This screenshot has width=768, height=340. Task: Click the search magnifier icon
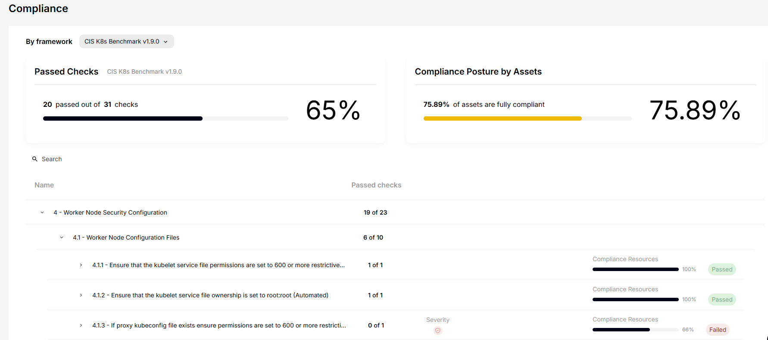click(x=35, y=159)
